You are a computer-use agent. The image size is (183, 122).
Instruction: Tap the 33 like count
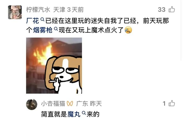tap(162, 9)
